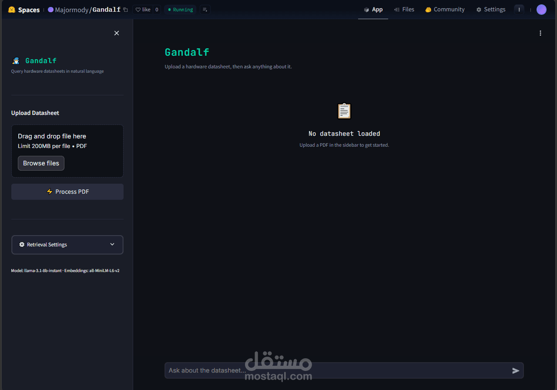Click "Upload a PDF in the sidebar" hint
Image resolution: width=557 pixels, height=390 pixels.
click(344, 145)
